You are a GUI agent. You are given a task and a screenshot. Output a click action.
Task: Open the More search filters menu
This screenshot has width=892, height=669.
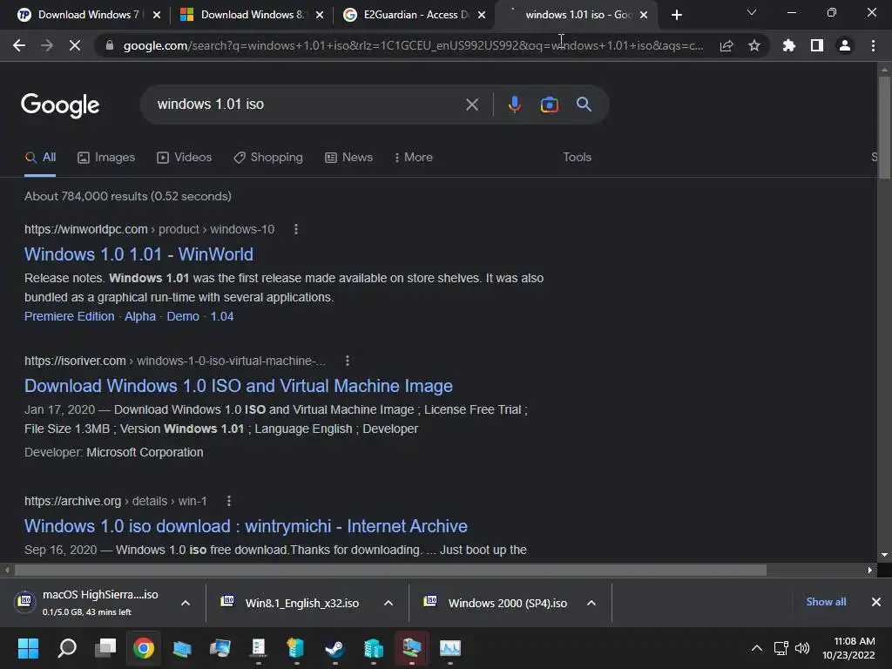[x=413, y=158]
